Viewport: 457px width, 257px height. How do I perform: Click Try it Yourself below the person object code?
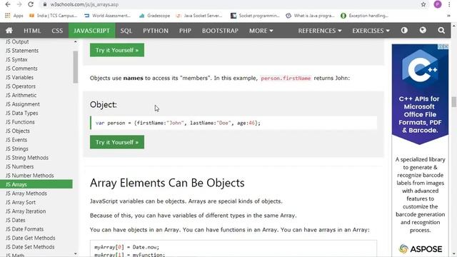pos(117,142)
